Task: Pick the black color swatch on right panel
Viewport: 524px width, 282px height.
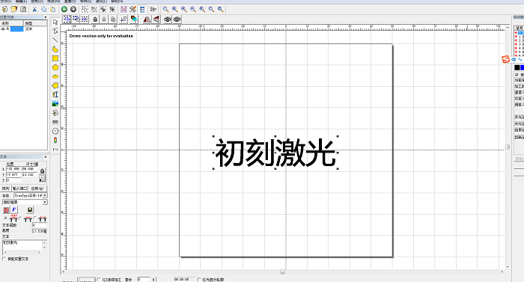Action: pos(517,67)
